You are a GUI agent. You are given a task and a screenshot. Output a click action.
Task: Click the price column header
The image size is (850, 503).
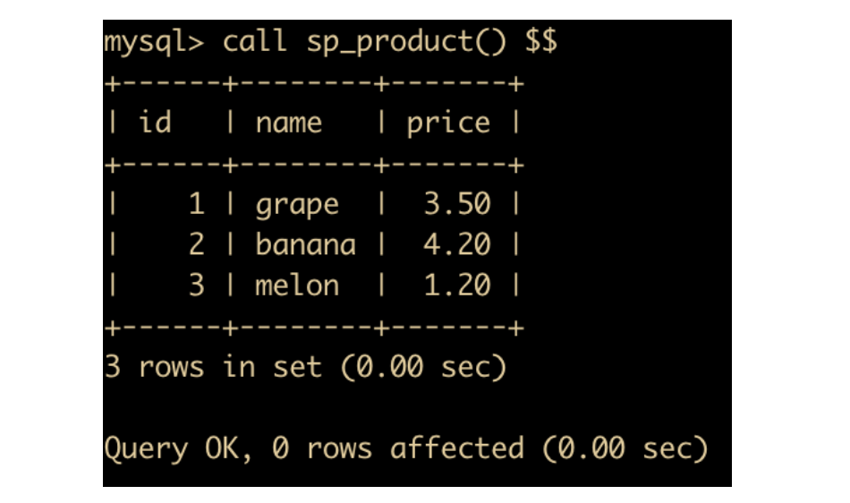coord(448,123)
